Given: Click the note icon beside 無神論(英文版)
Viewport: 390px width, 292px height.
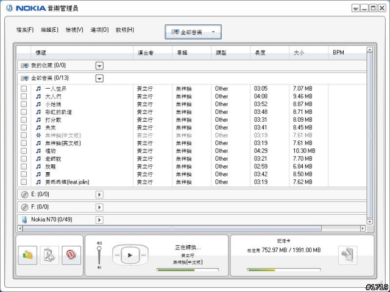Looking at the screenshot, I should pos(38,143).
